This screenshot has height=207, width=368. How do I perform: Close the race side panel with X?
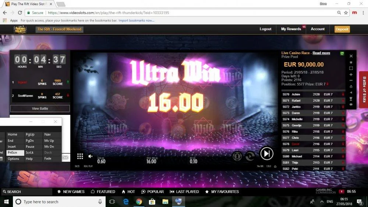pos(351,56)
